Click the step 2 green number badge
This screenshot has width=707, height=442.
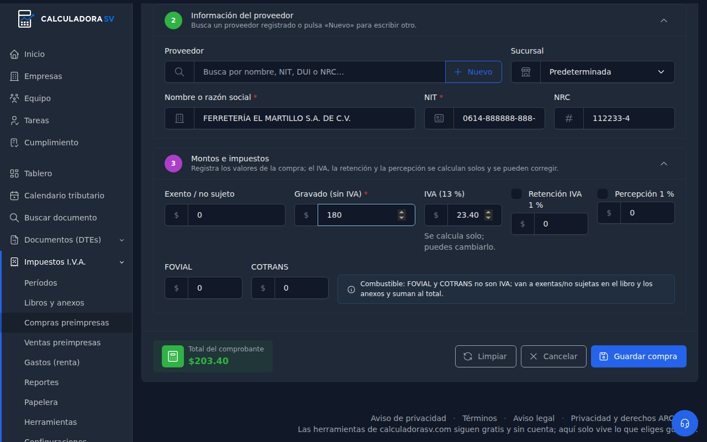pos(173,20)
